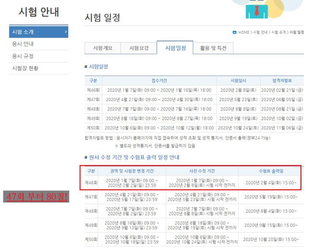
Task: Click the 시험 소개 breadcrumb link
Action: click(x=279, y=33)
